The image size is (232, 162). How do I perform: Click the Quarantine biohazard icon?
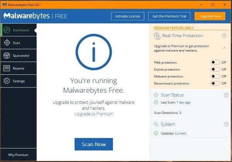coord(7,55)
